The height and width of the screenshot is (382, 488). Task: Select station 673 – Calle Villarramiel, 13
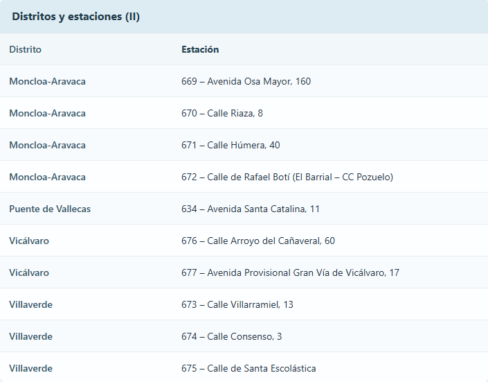(237, 304)
